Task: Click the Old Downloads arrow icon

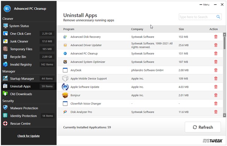Action: pyautogui.click(x=5, y=94)
